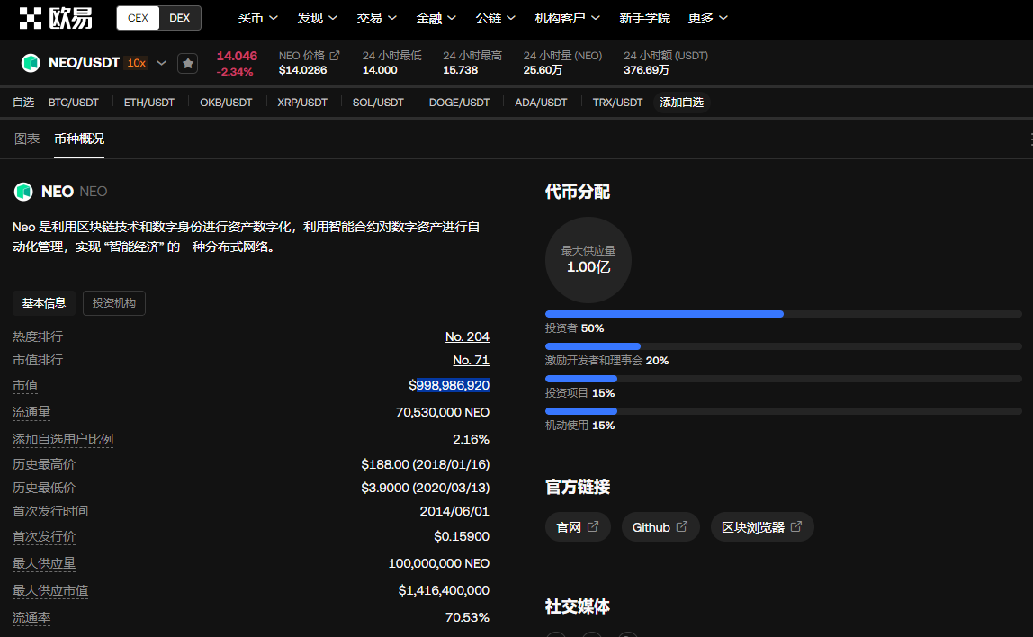Screen dimensions: 1033x637
Task: Click the 添加自选 button
Action: pyautogui.click(x=682, y=103)
